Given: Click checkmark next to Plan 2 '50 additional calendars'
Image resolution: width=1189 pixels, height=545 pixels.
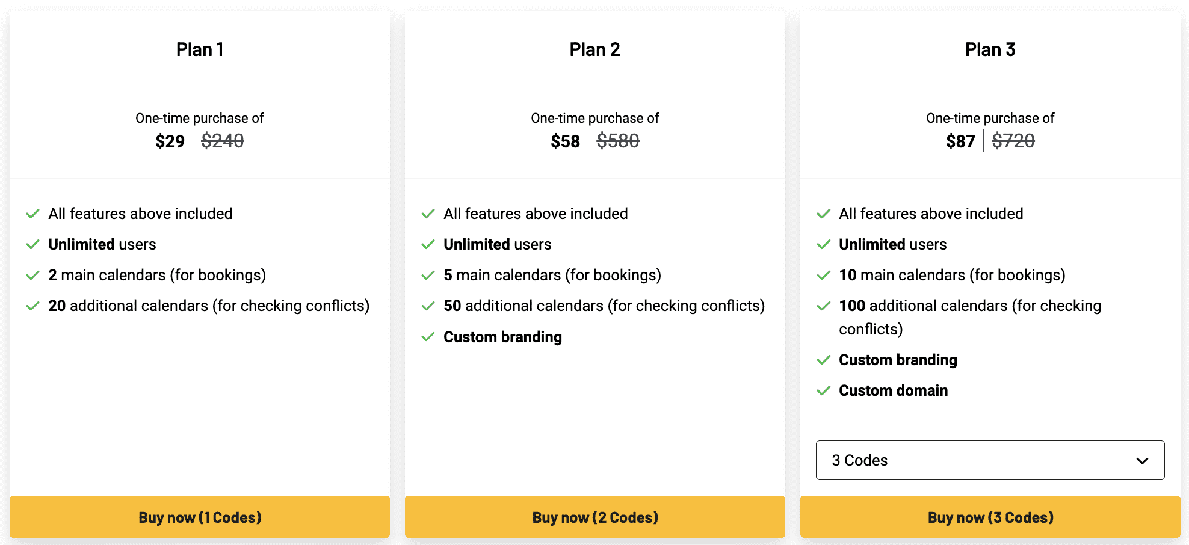Looking at the screenshot, I should coord(428,306).
